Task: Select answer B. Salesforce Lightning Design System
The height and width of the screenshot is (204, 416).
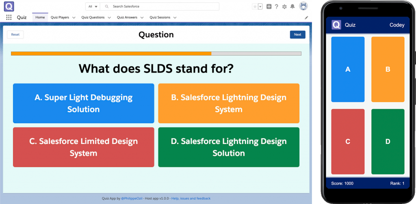Action: click(x=229, y=103)
